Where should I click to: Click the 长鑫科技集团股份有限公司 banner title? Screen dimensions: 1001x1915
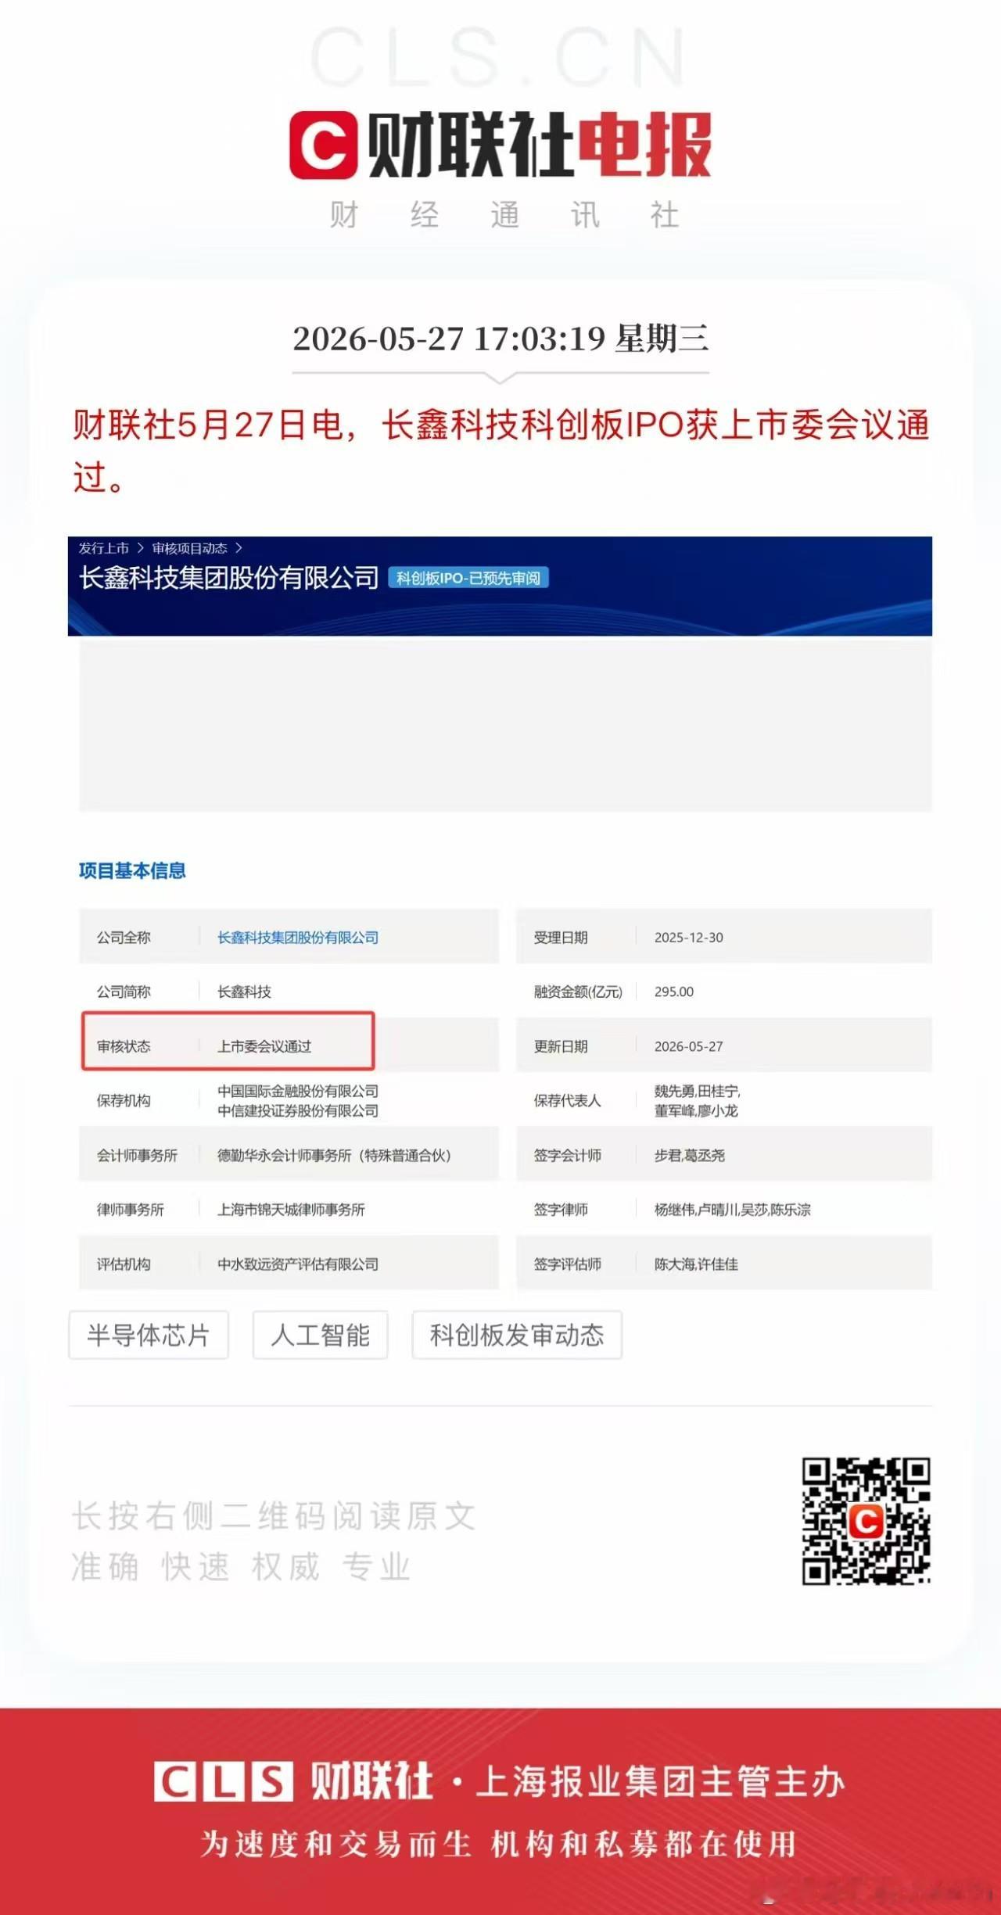(x=228, y=578)
